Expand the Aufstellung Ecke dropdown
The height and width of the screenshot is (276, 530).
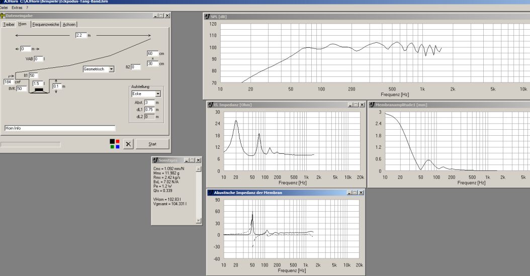[158, 94]
